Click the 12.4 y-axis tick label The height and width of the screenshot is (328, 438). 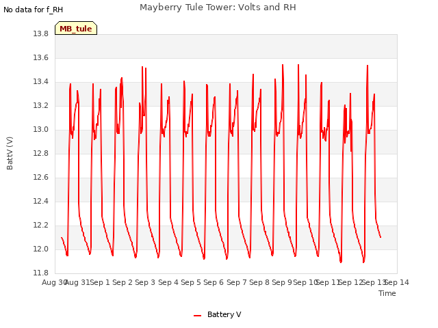(41, 201)
